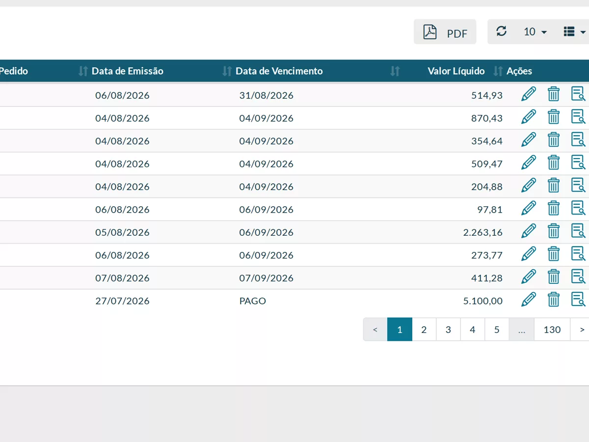Go to page 5
This screenshot has width=589, height=442.
point(497,330)
